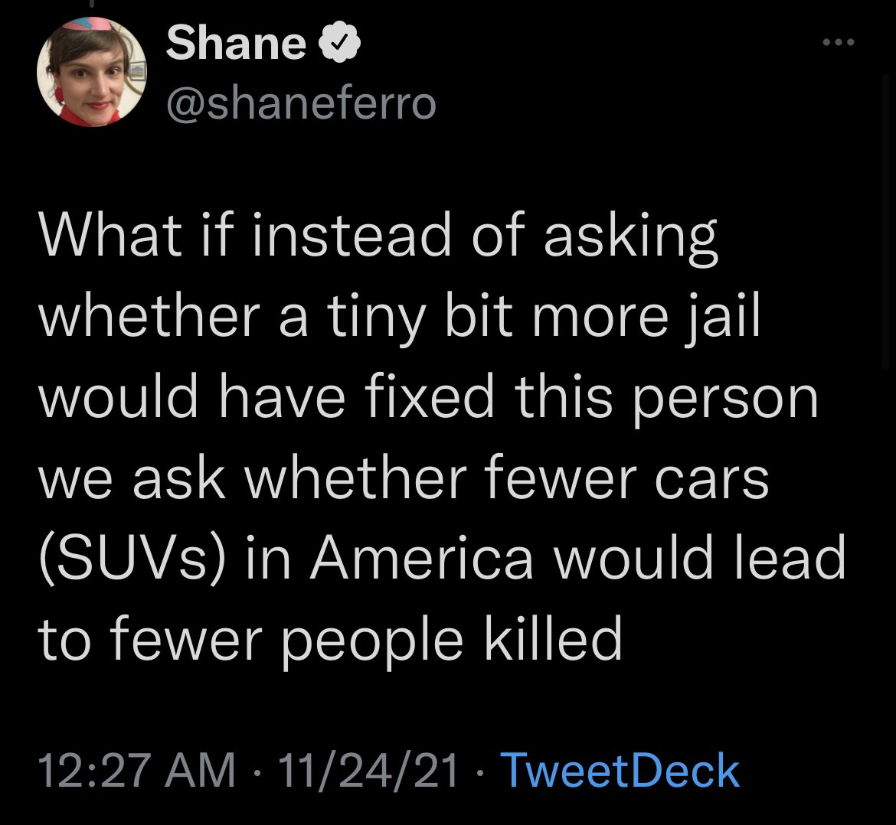This screenshot has height=825, width=896.
Task: Open Shane's profile picture
Action: (x=91, y=72)
